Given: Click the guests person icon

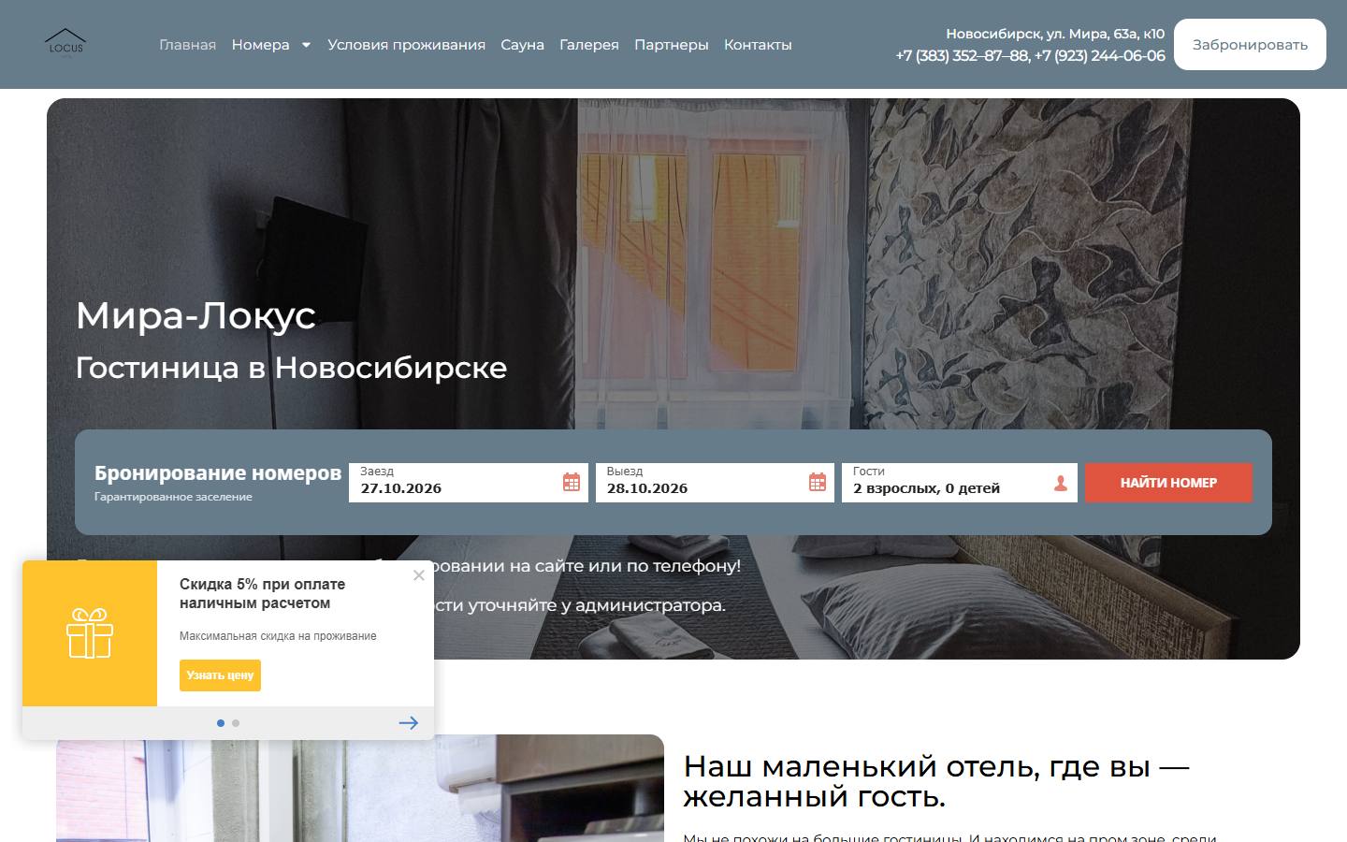Looking at the screenshot, I should point(1061,483).
